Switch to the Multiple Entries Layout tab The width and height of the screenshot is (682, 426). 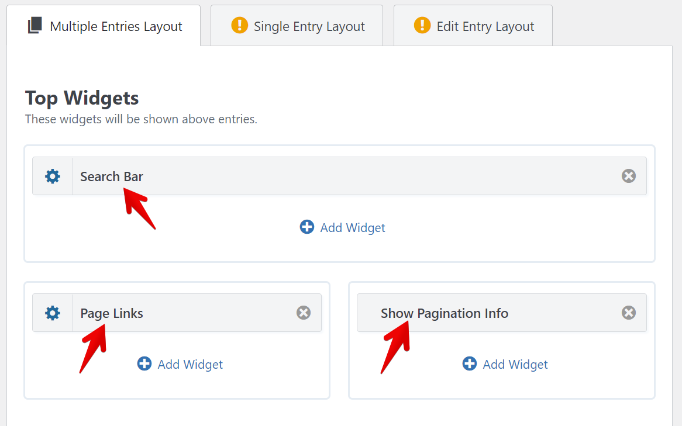116,26
